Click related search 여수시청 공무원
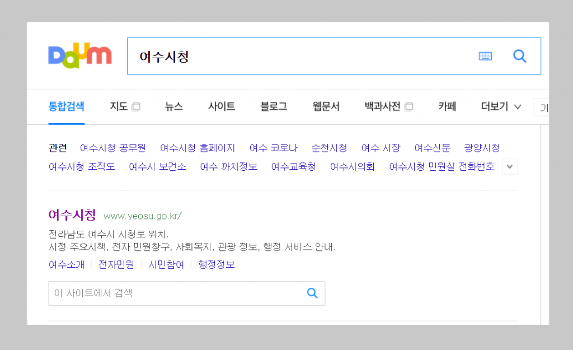Image resolution: width=573 pixels, height=350 pixels. tap(113, 148)
